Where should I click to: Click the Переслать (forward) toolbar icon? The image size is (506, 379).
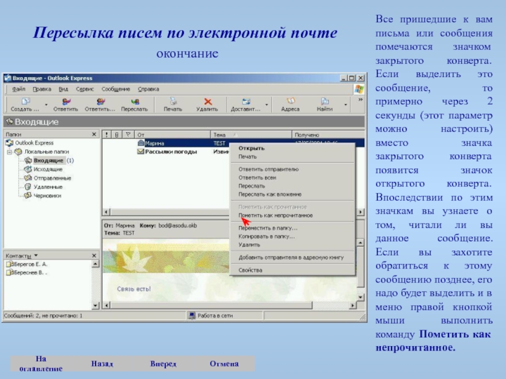coord(134,101)
